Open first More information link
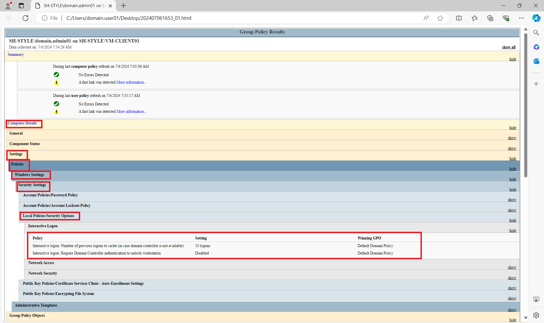Image resolution: width=544 pixels, height=323 pixels. 131,82
